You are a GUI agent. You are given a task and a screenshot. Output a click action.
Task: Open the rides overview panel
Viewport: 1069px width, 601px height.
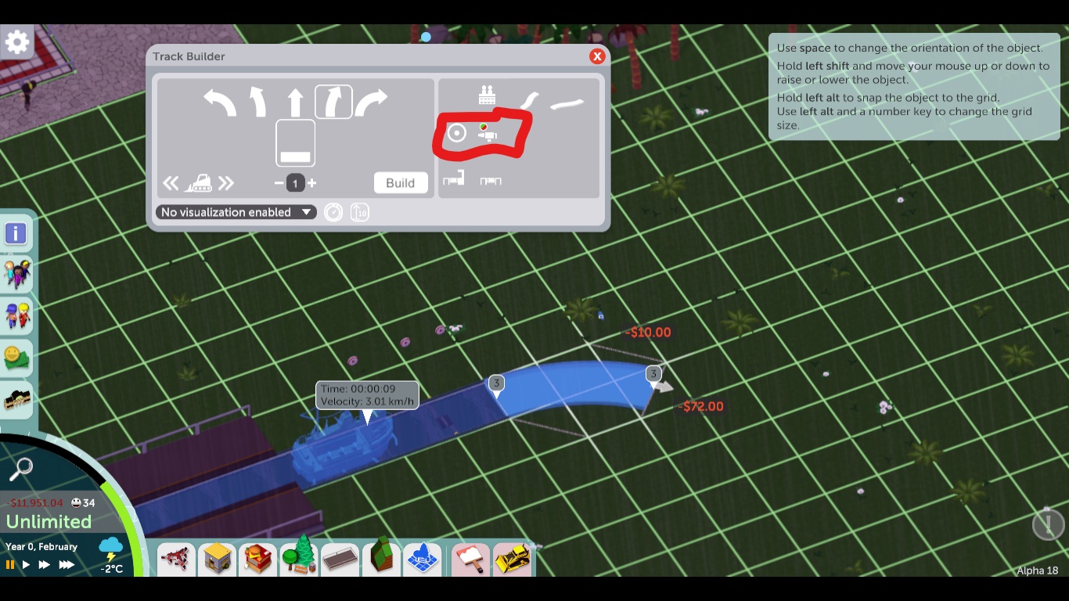(16, 399)
